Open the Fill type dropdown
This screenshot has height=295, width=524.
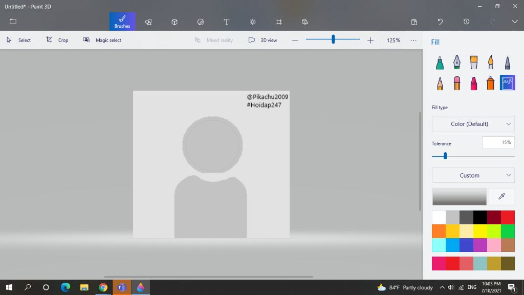click(x=473, y=123)
